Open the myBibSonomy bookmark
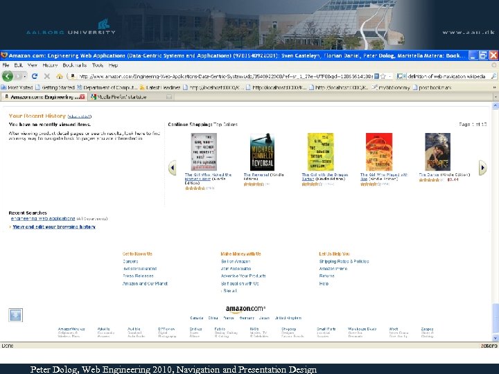499x374 pixels. (391, 87)
